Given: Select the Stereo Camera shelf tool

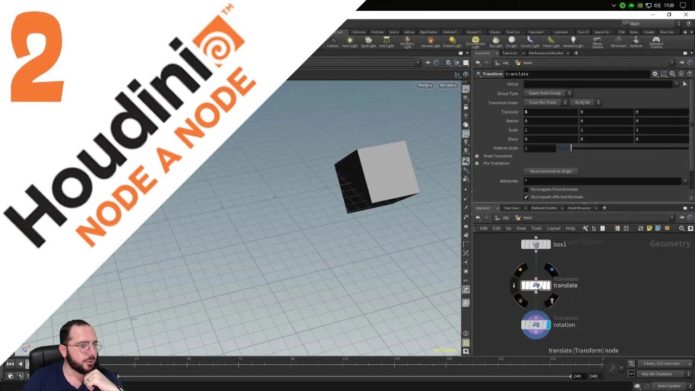Looking at the screenshot, I should pos(597,43).
